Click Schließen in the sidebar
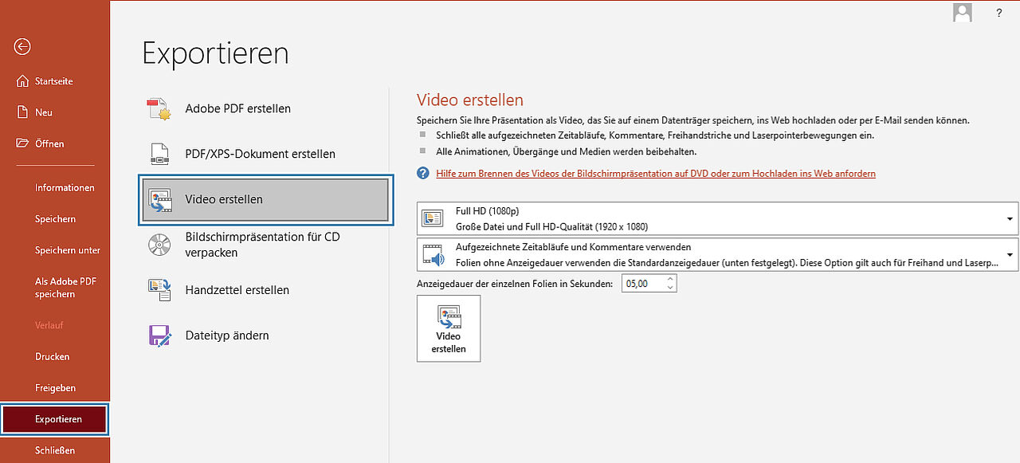 54,450
